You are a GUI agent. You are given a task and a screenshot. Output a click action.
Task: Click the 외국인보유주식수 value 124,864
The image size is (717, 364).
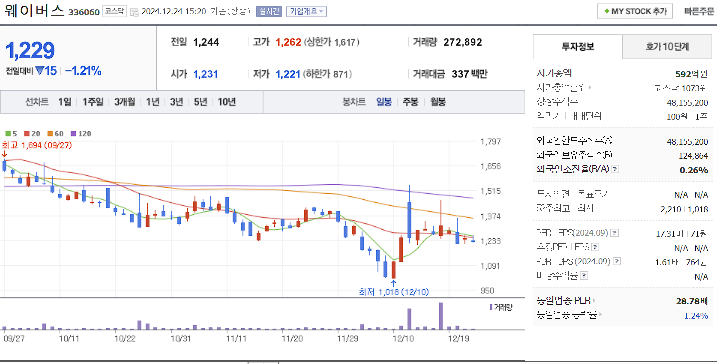pos(693,156)
